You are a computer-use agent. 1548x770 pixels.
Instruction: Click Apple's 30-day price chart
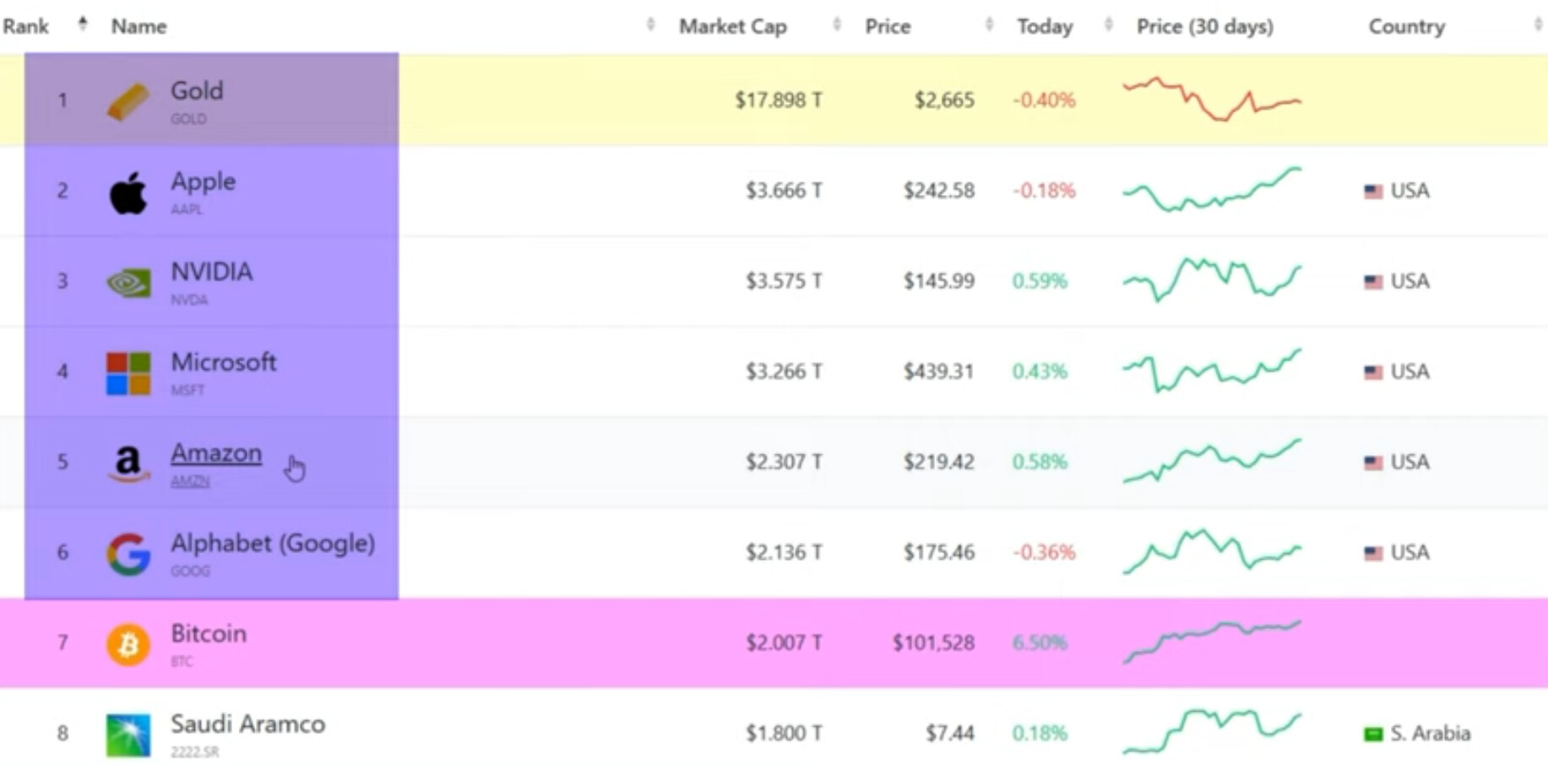(1212, 189)
